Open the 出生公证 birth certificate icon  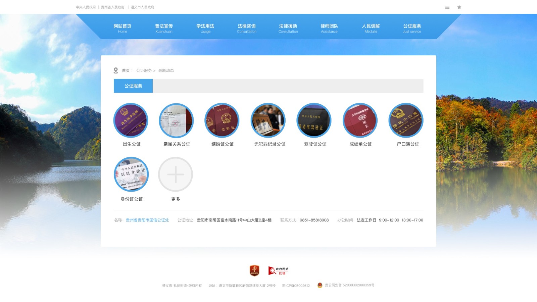131,120
